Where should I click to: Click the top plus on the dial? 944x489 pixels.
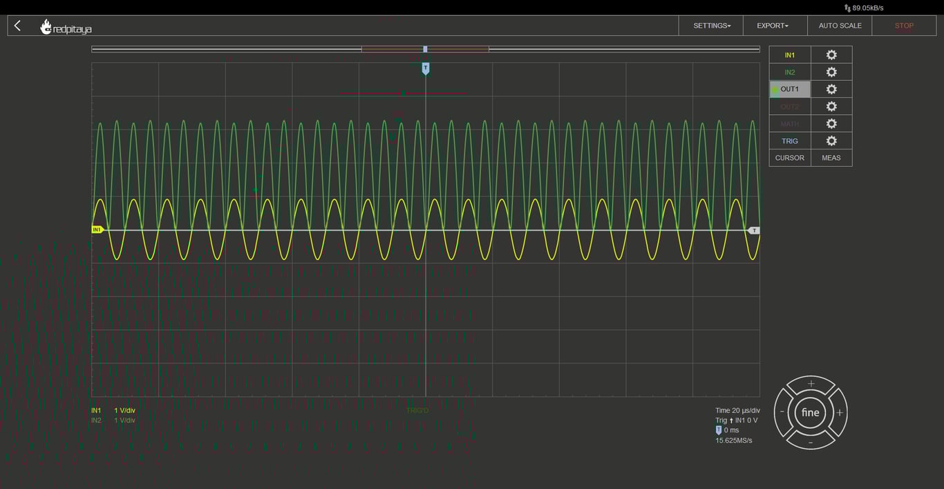pyautogui.click(x=811, y=384)
